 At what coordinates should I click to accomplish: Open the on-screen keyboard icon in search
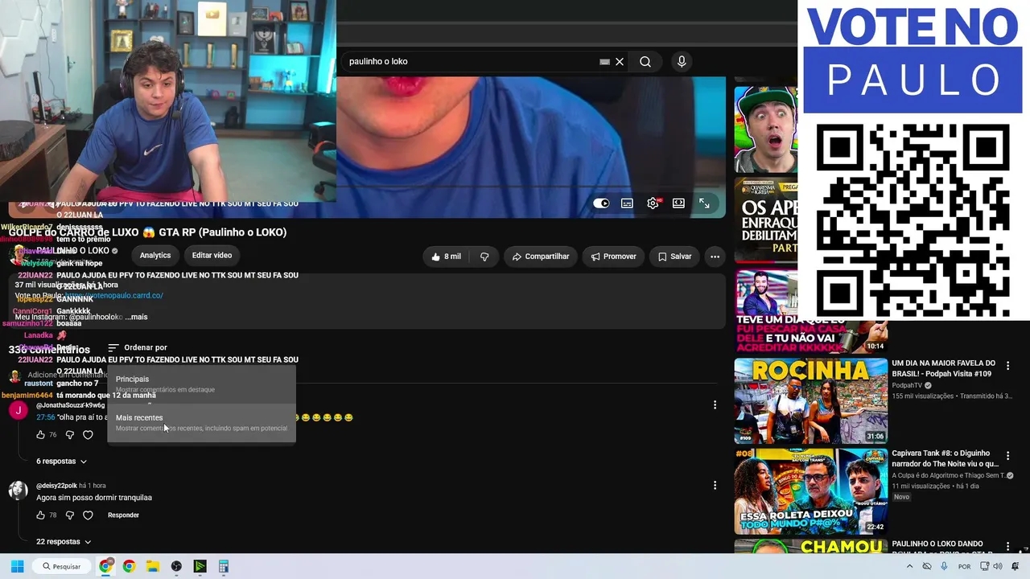[x=604, y=62]
